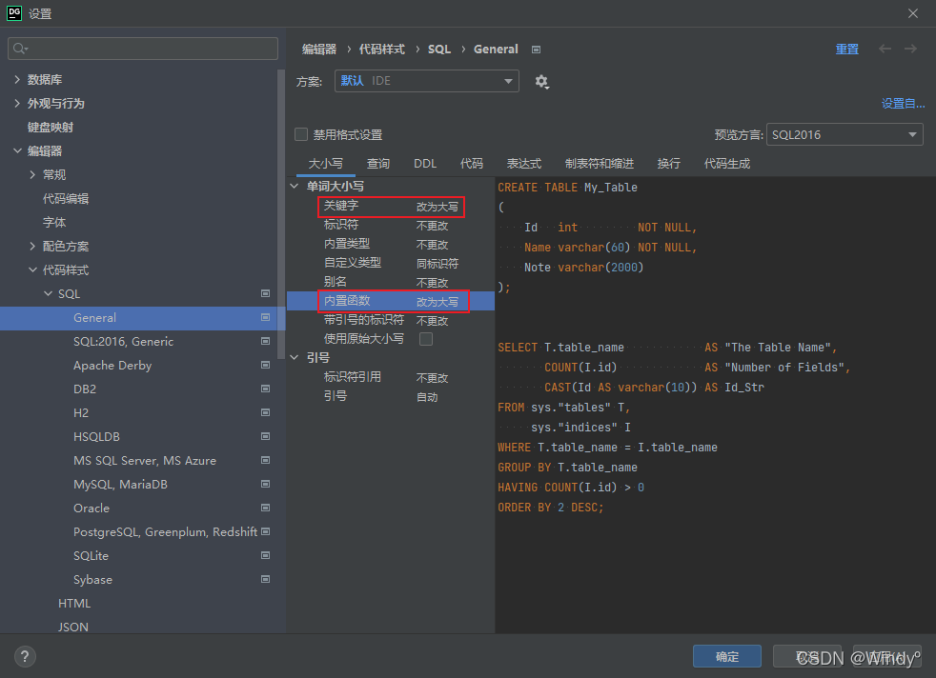This screenshot has width=936, height=678.
Task: Click the 代码样式 breadcrumb
Action: (x=382, y=50)
